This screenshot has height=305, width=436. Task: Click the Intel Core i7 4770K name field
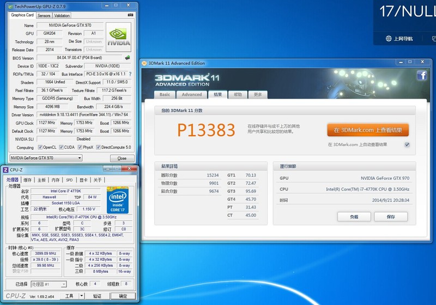65,191
